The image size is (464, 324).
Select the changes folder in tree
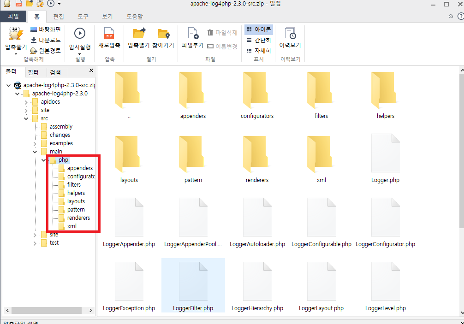click(x=56, y=135)
